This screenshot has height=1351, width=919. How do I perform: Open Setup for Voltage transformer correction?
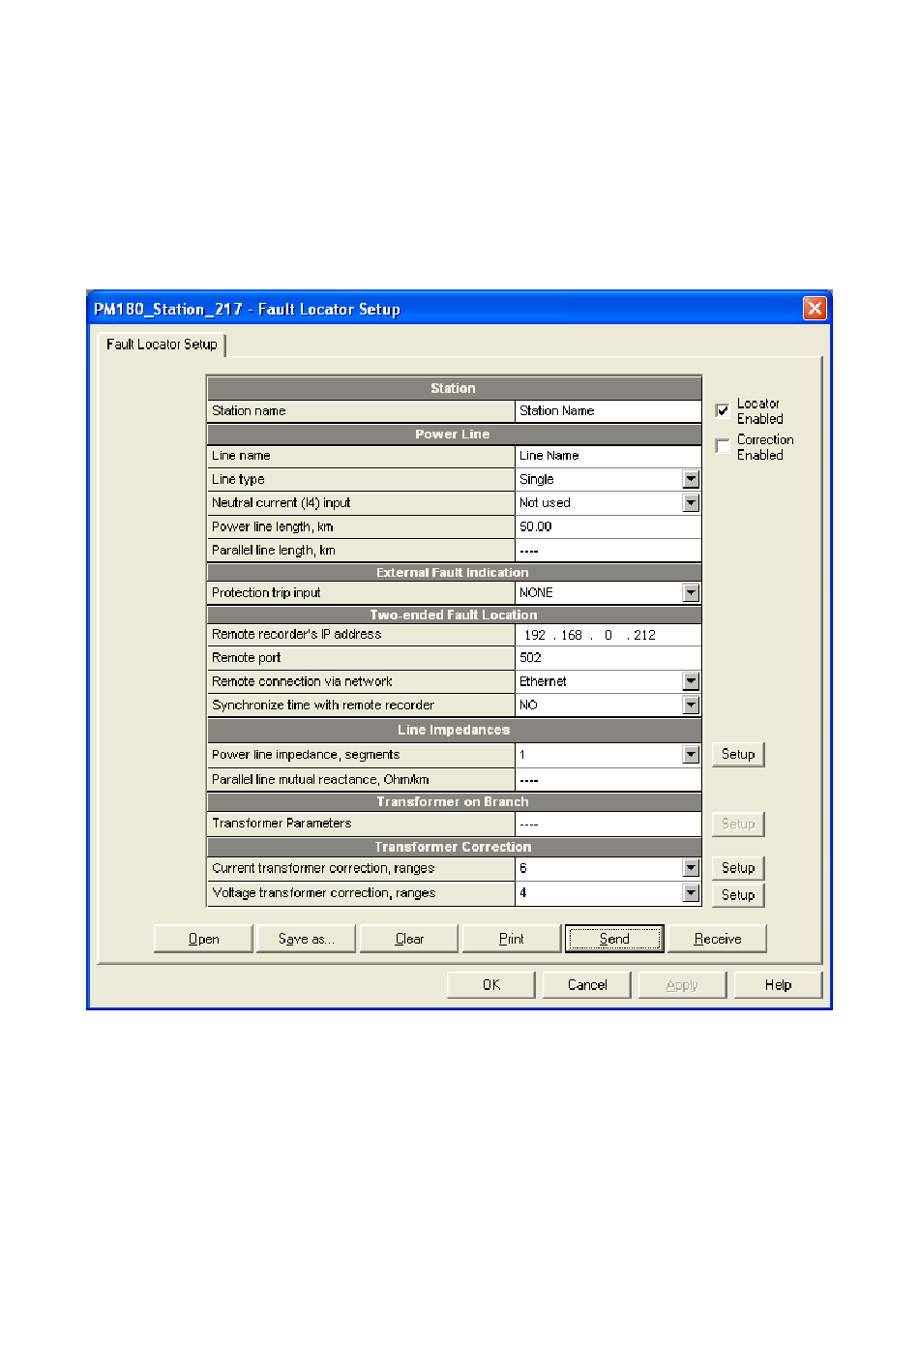tap(738, 895)
